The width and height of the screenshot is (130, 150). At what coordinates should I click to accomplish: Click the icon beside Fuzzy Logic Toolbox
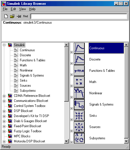[x=10, y=131]
